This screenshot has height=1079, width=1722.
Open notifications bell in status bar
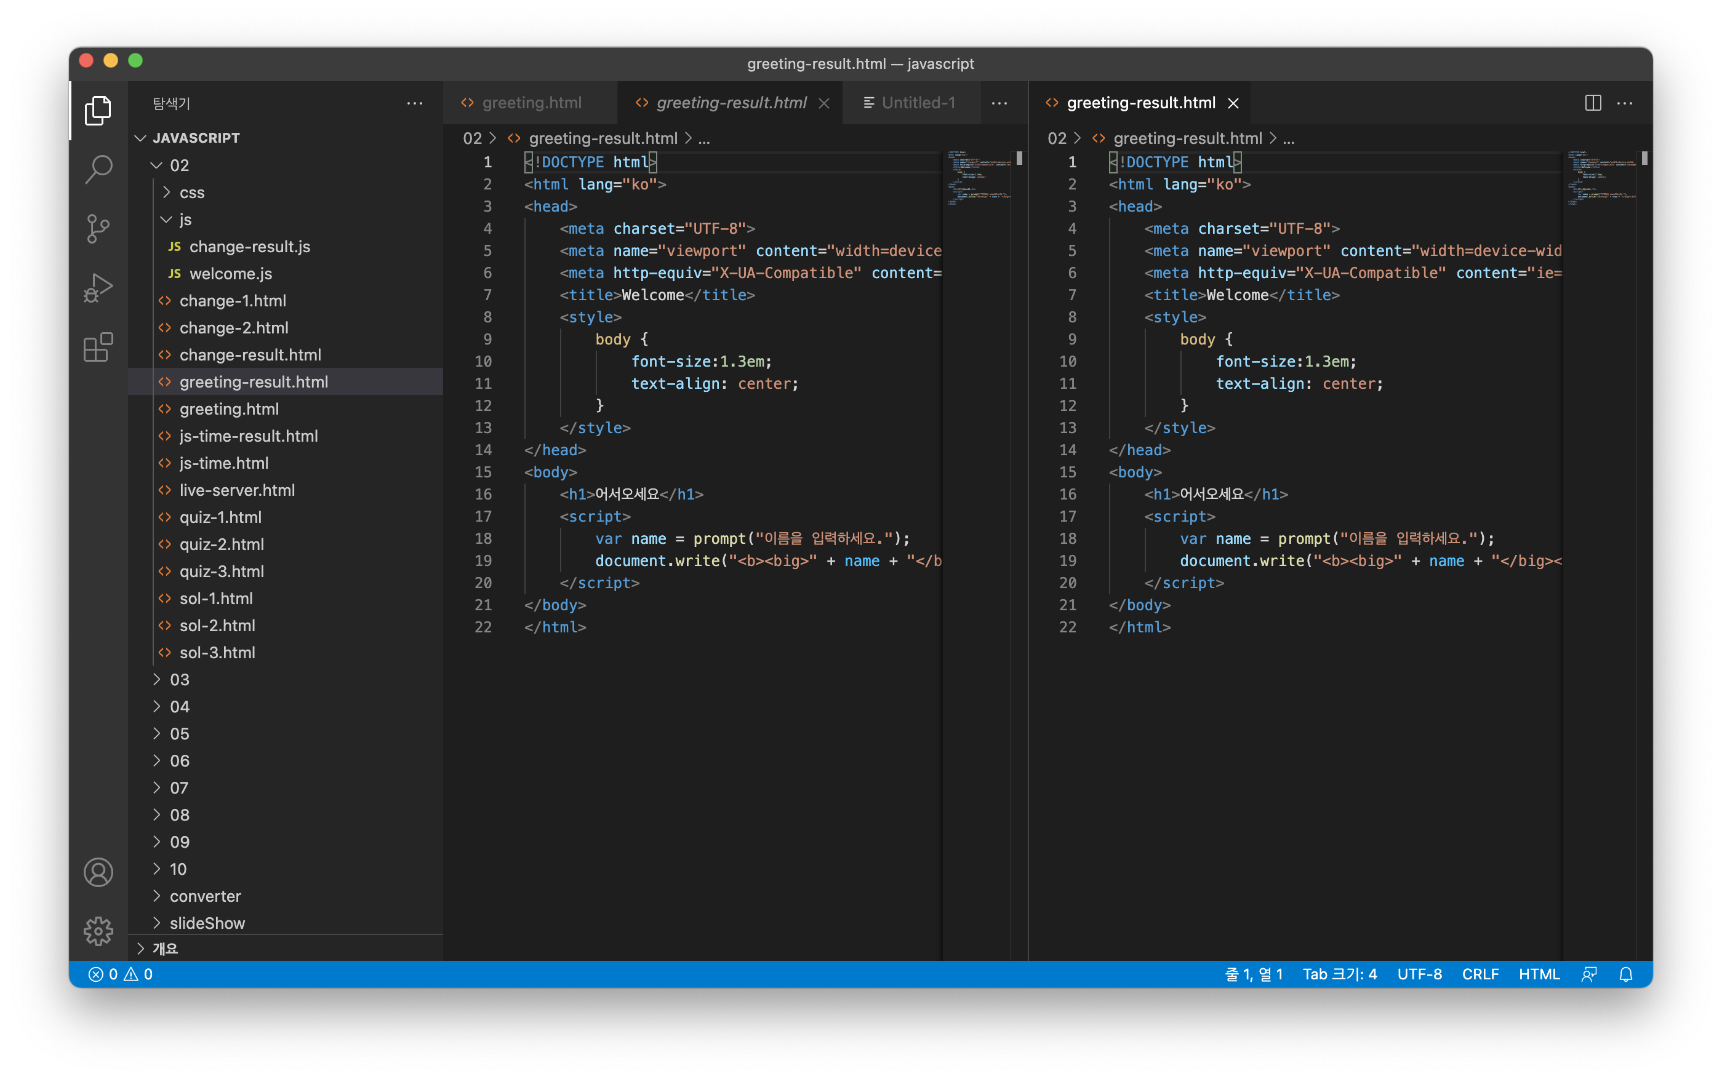point(1625,974)
